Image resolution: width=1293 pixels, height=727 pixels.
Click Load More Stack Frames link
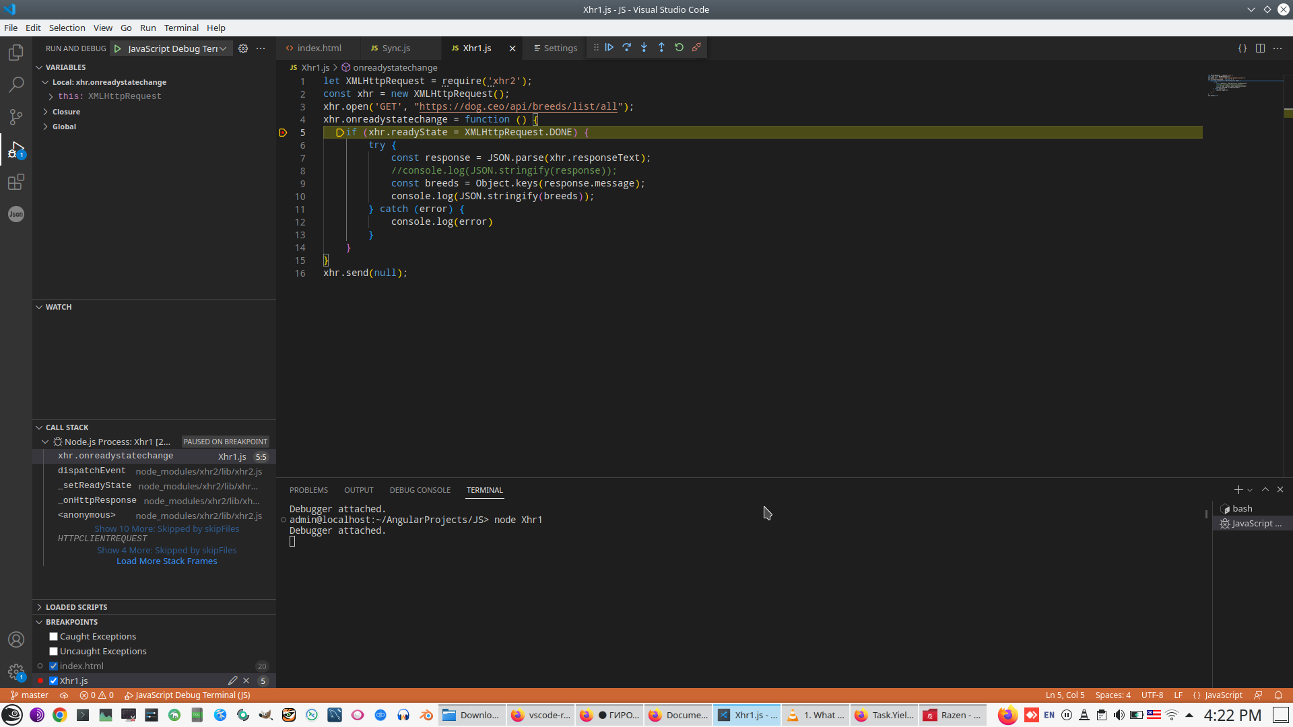tap(166, 561)
